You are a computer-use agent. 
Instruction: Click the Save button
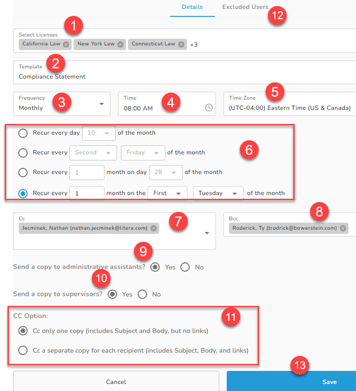(291, 382)
